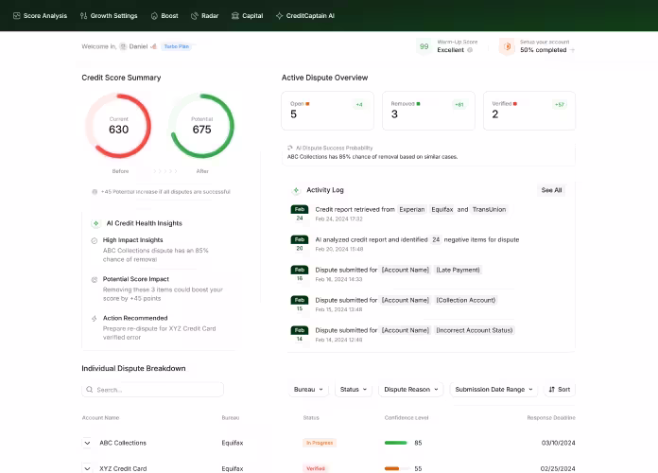Open the Dispute Reason dropdown
The width and height of the screenshot is (658, 473).
pos(410,389)
